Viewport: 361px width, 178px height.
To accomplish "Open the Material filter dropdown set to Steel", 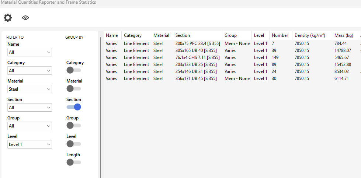I will pos(30,89).
